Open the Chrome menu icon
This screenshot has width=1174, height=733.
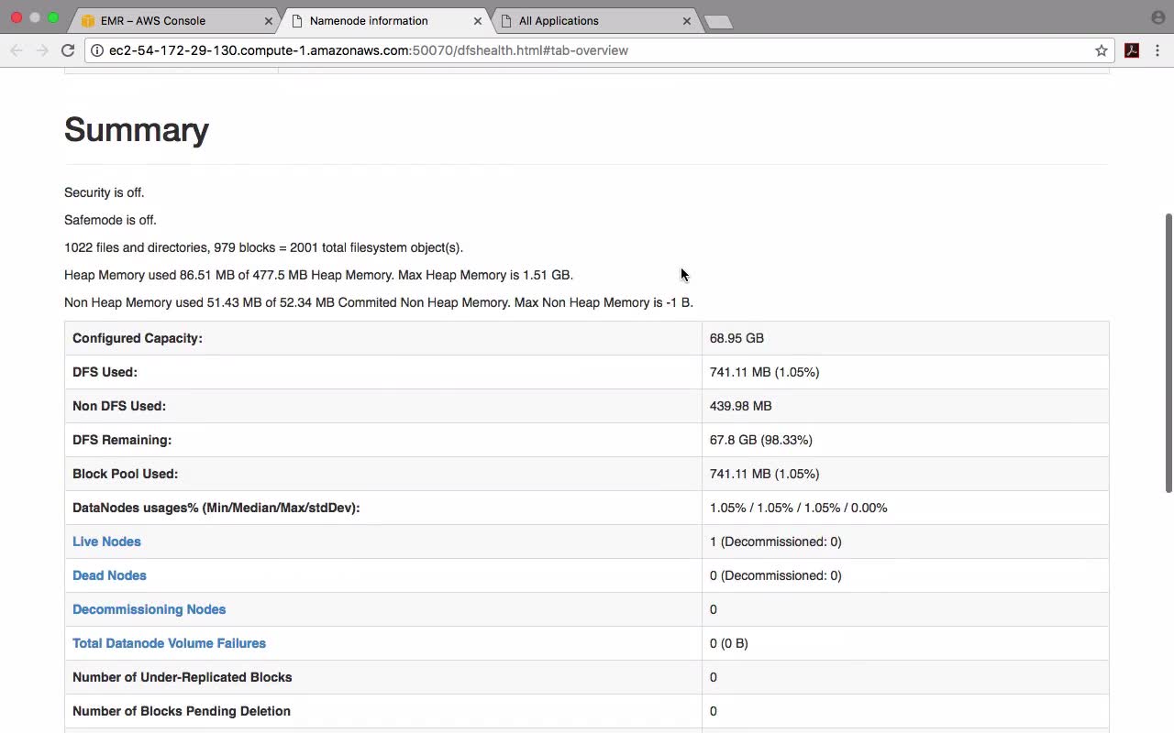1158,50
